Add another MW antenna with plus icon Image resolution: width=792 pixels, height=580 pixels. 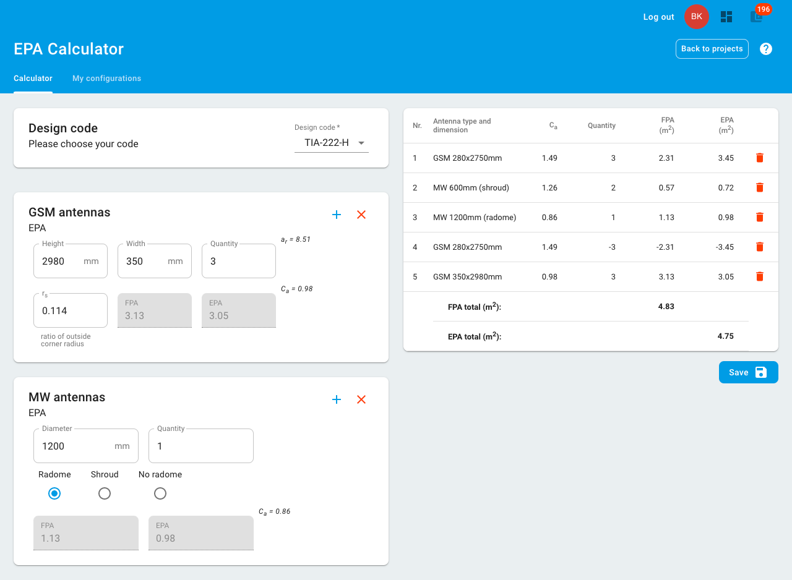tap(337, 399)
